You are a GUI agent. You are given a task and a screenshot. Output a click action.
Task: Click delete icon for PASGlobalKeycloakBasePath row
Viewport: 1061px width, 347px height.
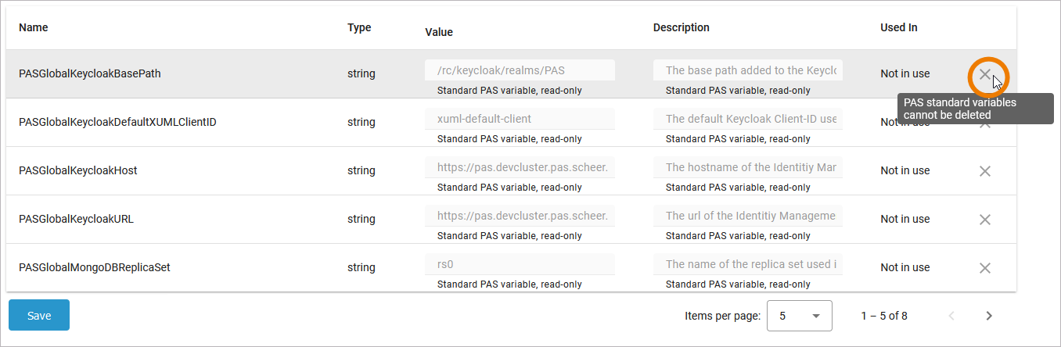[985, 74]
